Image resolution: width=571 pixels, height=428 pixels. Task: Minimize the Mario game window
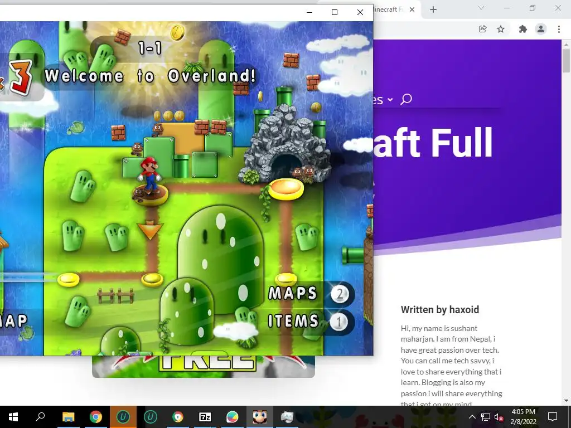pos(309,12)
